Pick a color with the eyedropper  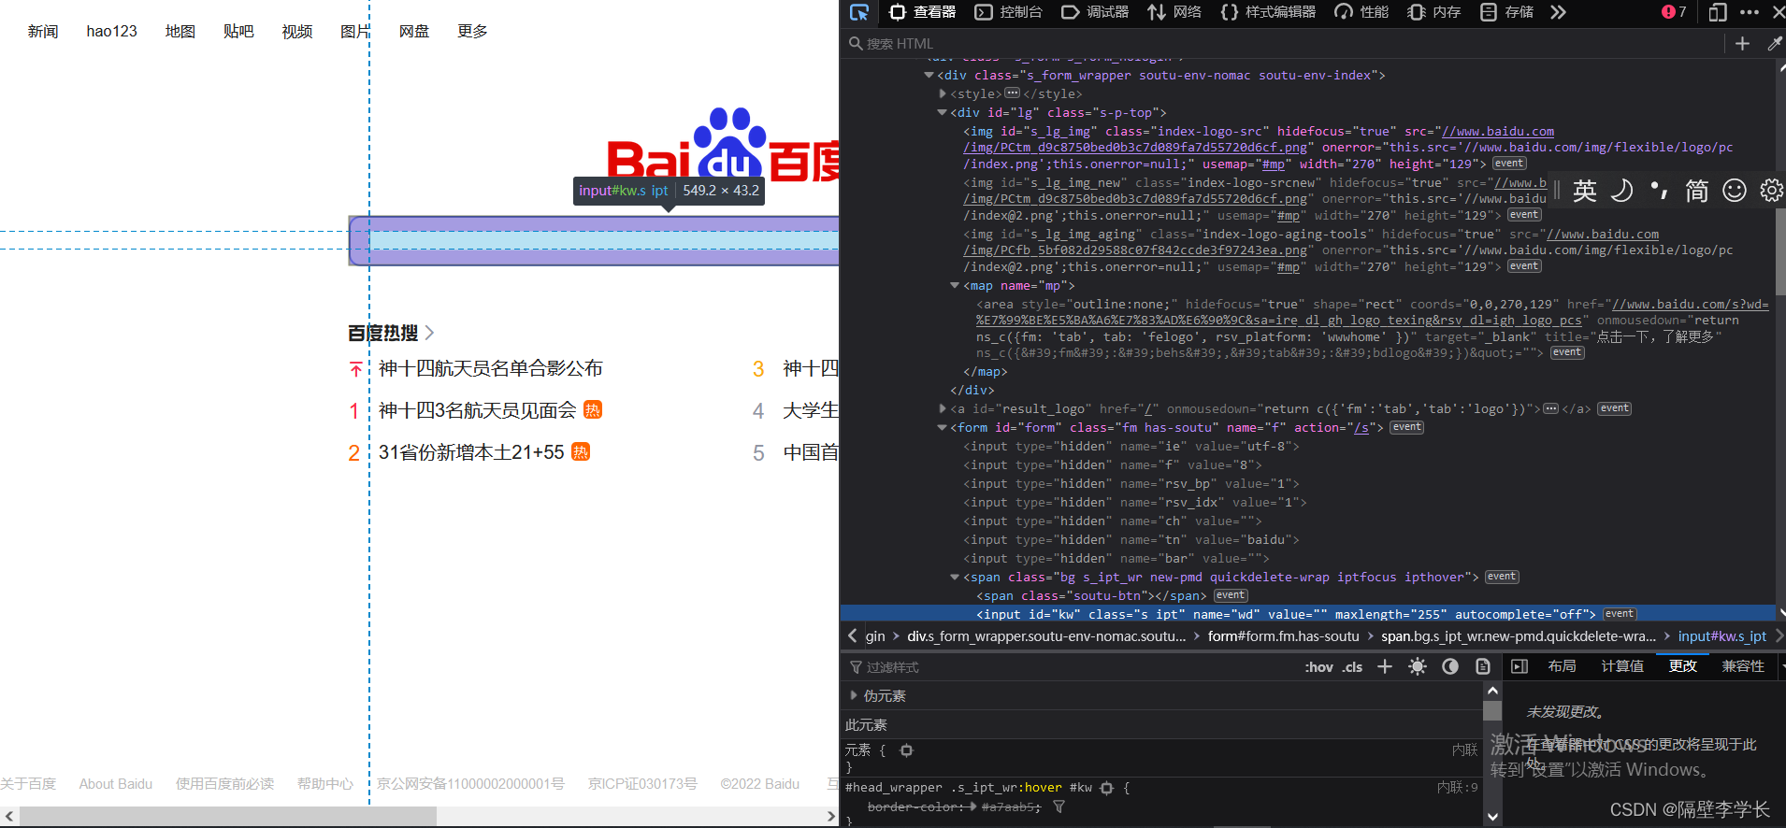tap(1774, 44)
